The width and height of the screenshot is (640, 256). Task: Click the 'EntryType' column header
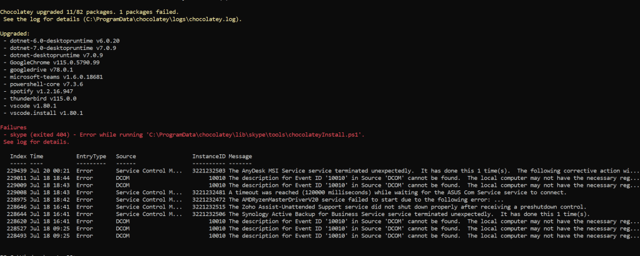tap(91, 156)
